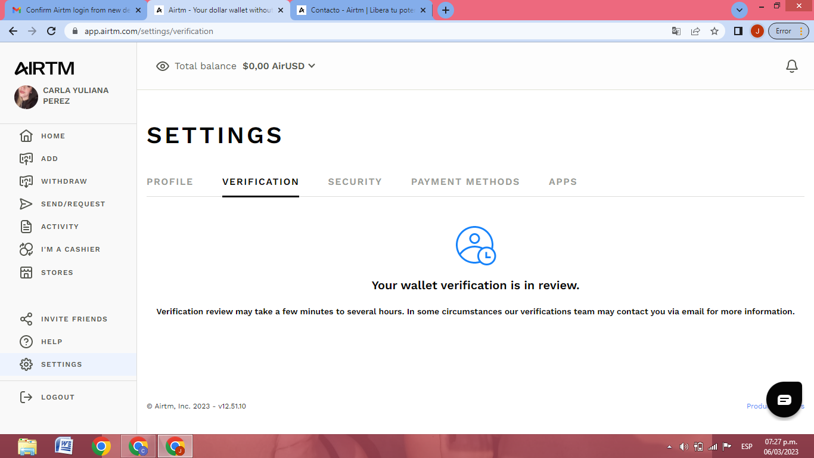Show hidden system tray icons

coord(669,447)
